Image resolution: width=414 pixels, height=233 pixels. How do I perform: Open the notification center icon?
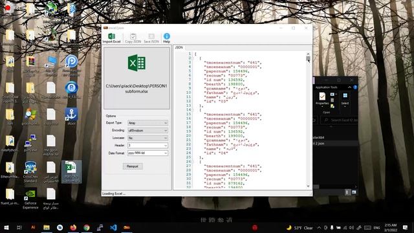pyautogui.click(x=405, y=227)
